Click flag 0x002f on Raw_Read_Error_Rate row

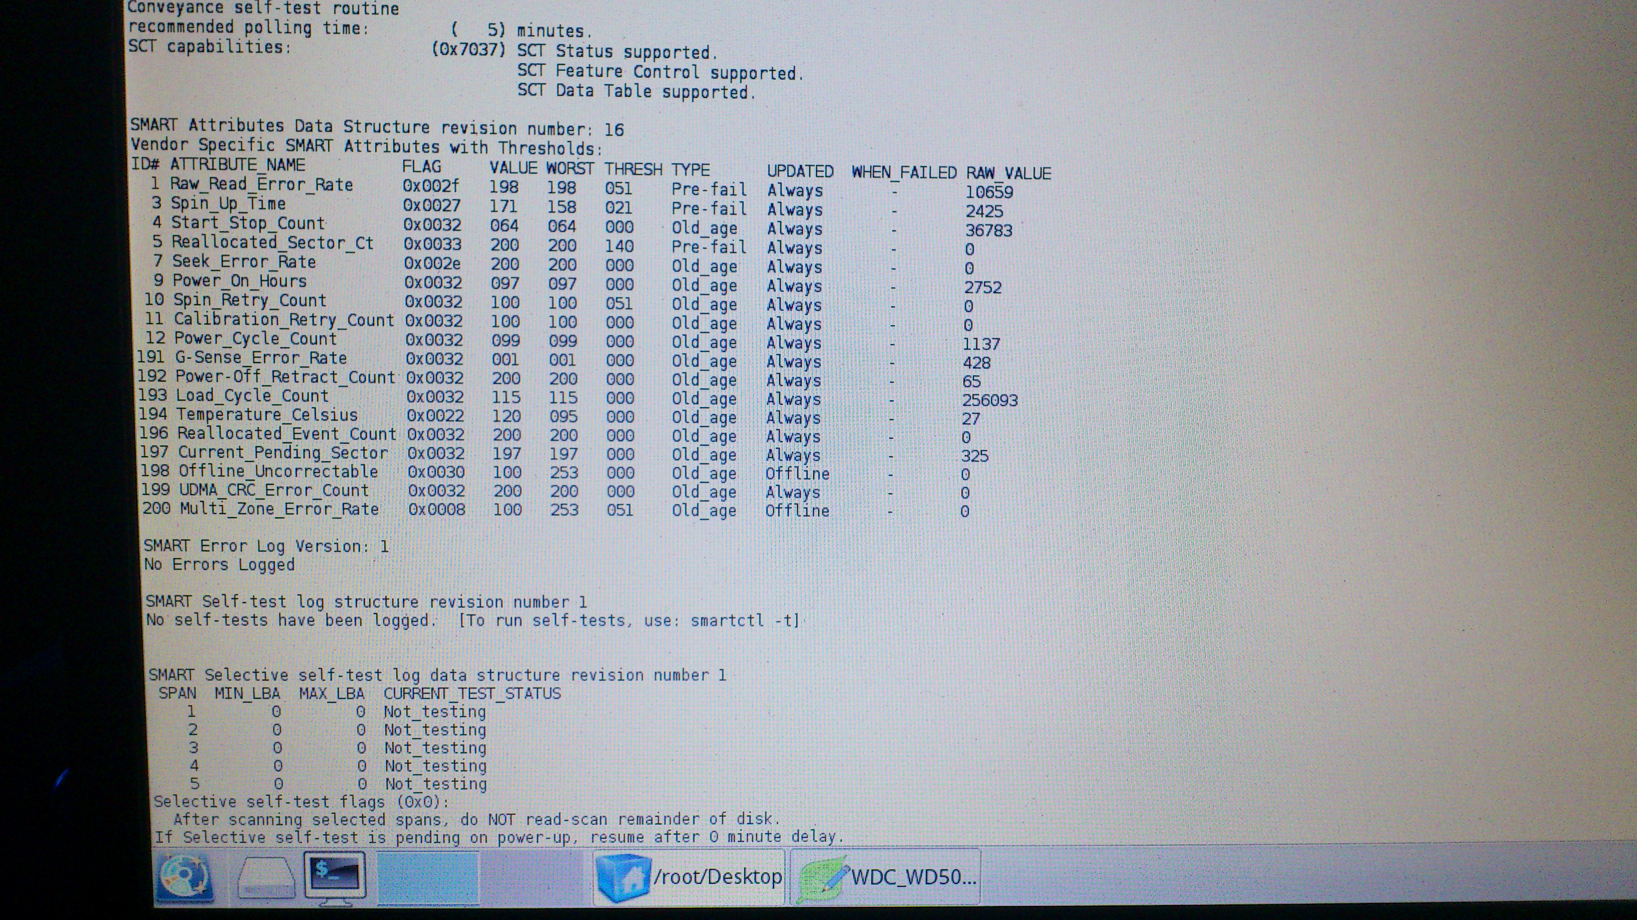(431, 186)
